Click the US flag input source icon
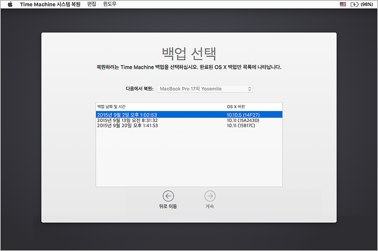 pos(343,4)
